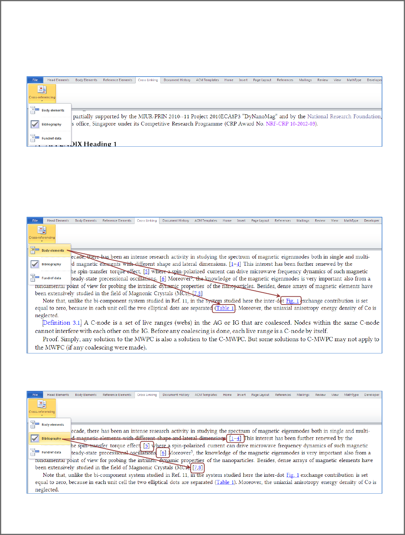
Task: Choose Fundref data icon in middle screenshot
Action: [x=35, y=278]
